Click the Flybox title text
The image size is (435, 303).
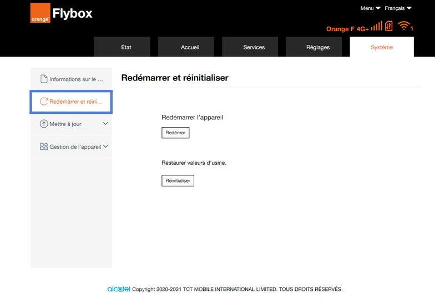click(x=72, y=13)
